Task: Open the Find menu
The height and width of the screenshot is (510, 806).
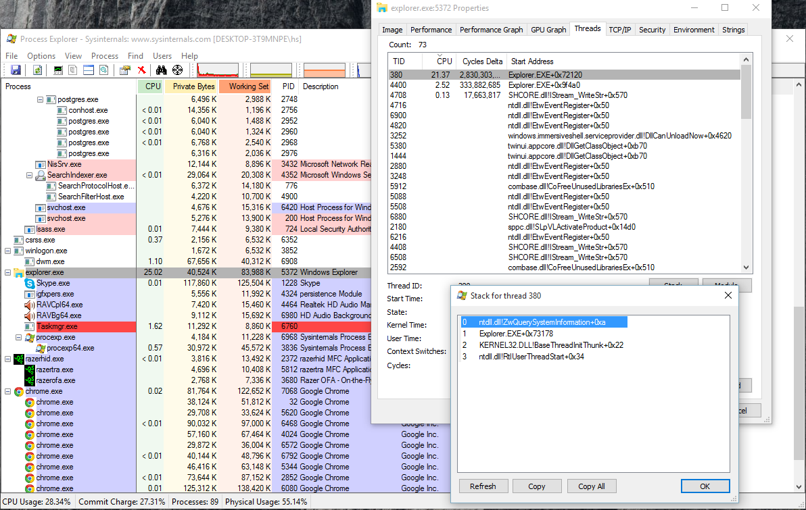Action: coord(135,56)
